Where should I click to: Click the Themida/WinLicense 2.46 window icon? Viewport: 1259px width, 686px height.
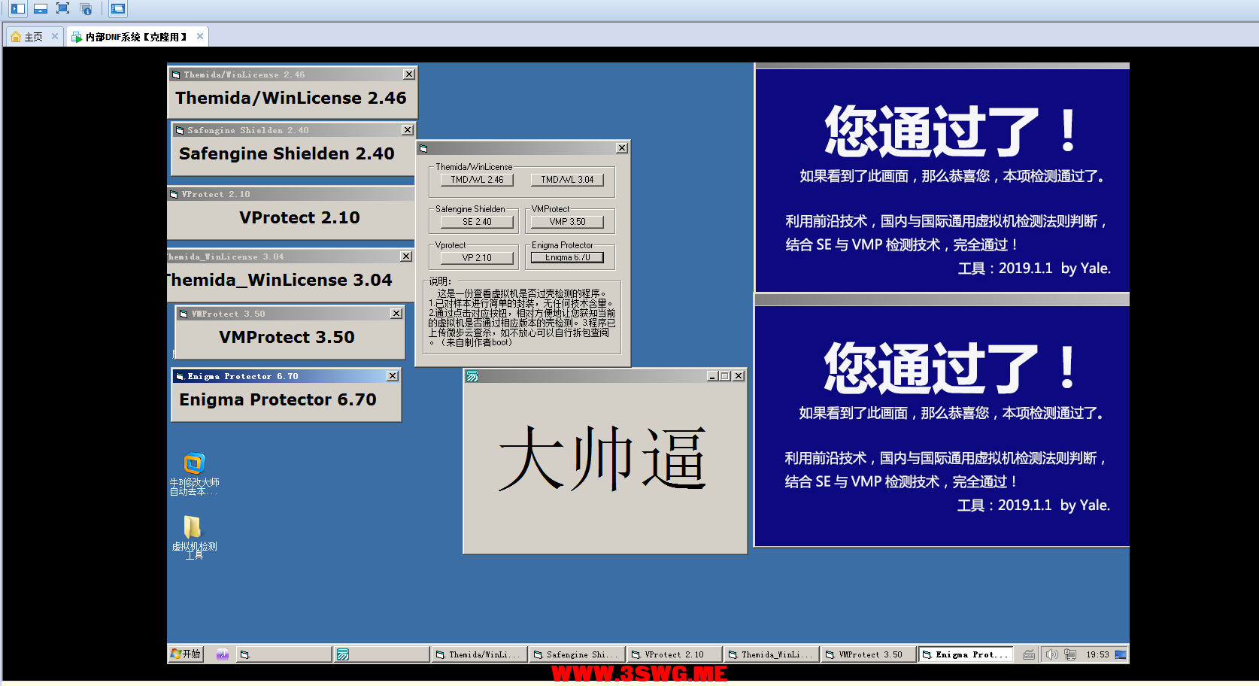click(x=176, y=75)
